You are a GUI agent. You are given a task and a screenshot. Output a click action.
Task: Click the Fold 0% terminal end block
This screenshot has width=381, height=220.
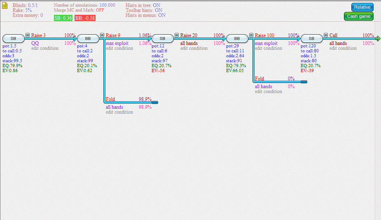(x=304, y=82)
